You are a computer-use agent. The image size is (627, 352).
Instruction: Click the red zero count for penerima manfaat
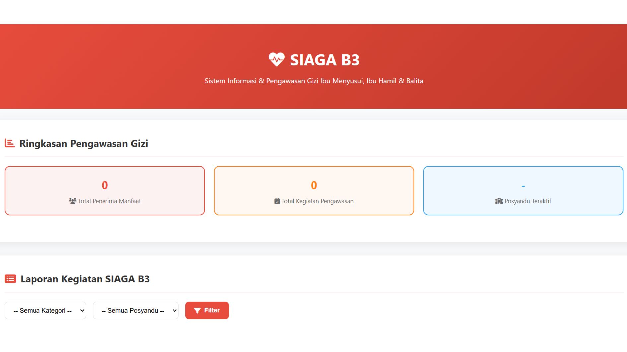pos(105,185)
